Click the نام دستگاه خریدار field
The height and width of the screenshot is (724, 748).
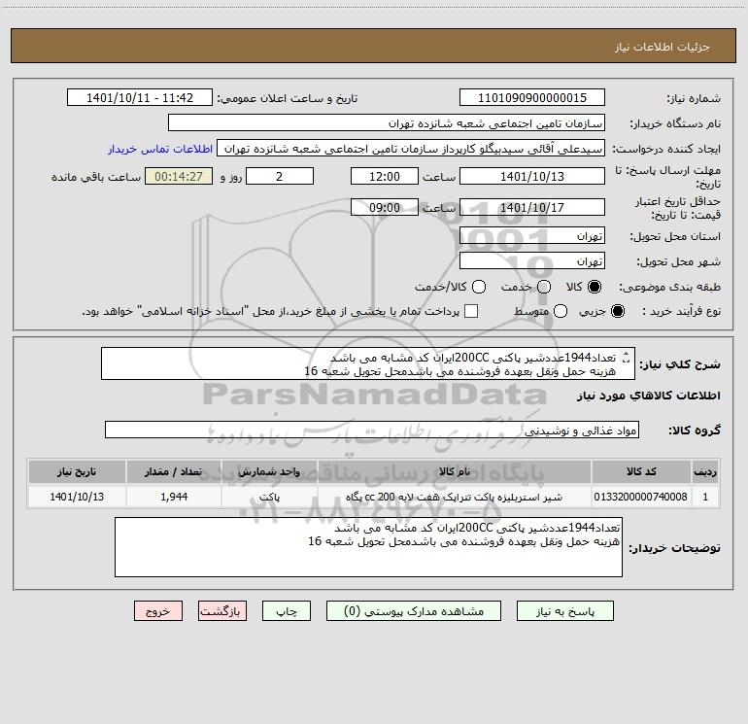[x=387, y=122]
